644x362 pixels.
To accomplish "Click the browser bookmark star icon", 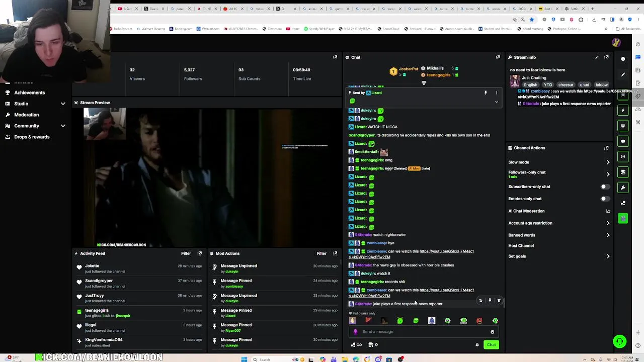I will pyautogui.click(x=532, y=20).
